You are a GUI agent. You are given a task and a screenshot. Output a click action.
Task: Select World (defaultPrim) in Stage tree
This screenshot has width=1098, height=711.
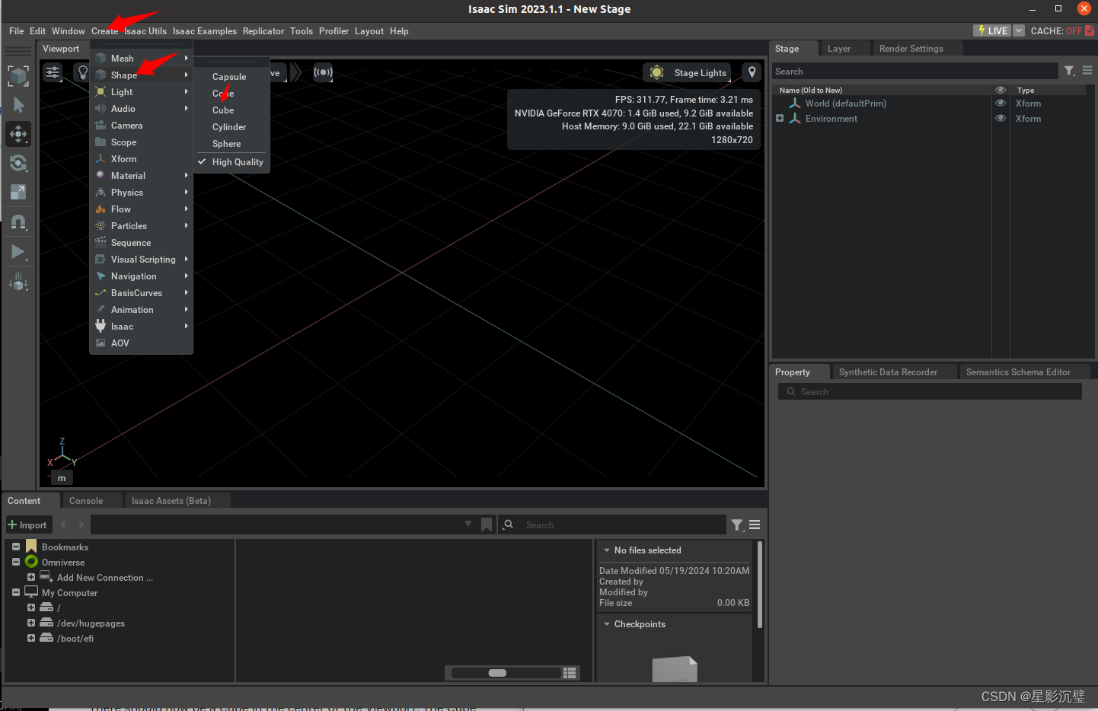click(x=845, y=104)
